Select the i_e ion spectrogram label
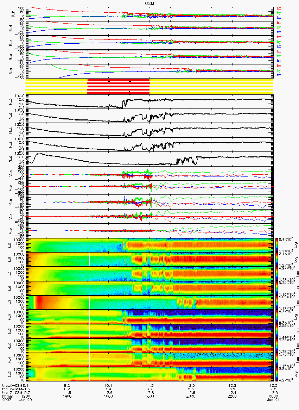The width and height of the screenshot is (299, 410). [x=9, y=288]
